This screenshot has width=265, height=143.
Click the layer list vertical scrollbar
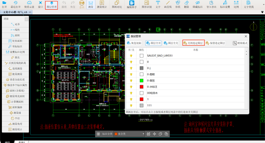[246, 78]
